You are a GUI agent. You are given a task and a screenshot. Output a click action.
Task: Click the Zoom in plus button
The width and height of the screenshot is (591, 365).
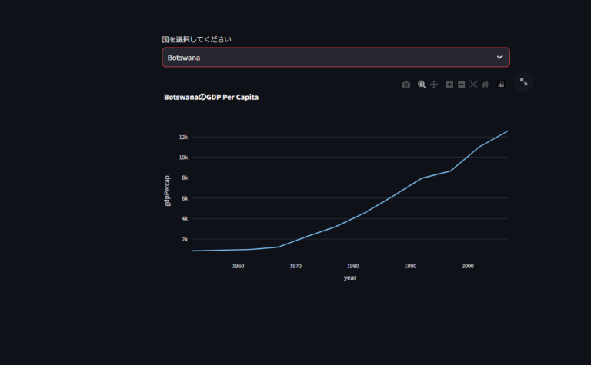click(449, 85)
